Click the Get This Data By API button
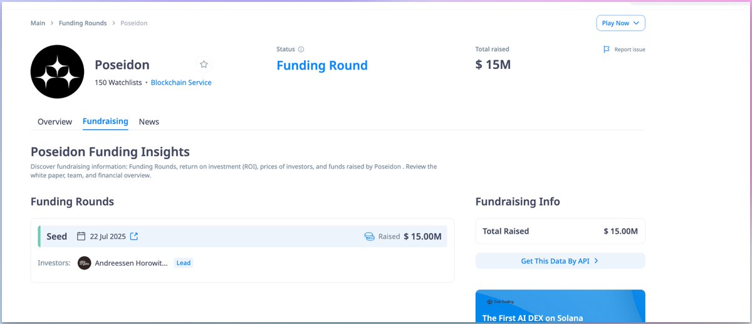 pyautogui.click(x=560, y=261)
